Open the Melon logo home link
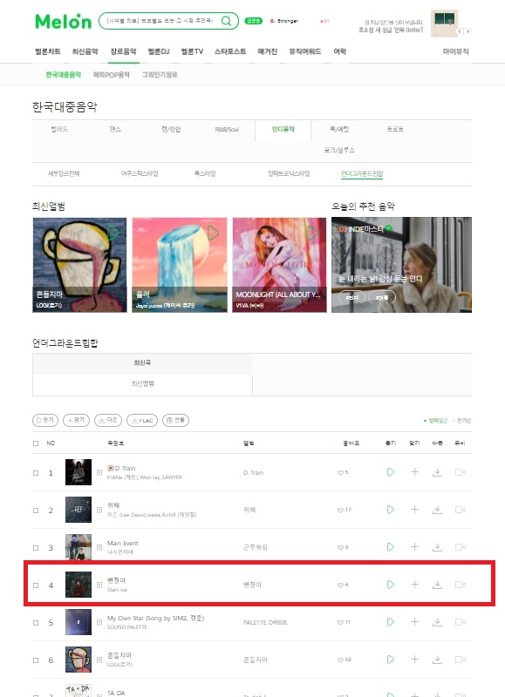 pyautogui.click(x=63, y=21)
